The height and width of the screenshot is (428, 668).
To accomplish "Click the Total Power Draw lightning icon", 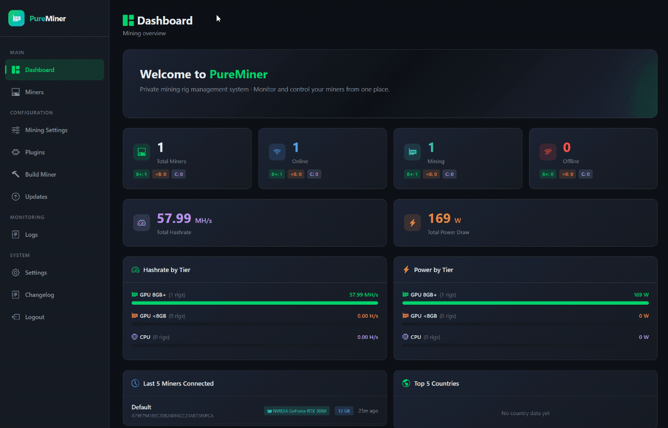I will (413, 223).
